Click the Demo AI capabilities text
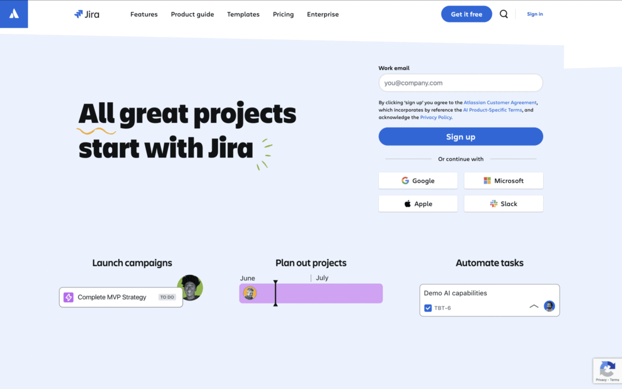This screenshot has height=389, width=622. pos(455,293)
